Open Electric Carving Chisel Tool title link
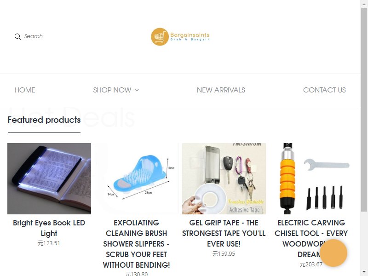Image resolution: width=368 pixels, height=276 pixels. [311, 238]
